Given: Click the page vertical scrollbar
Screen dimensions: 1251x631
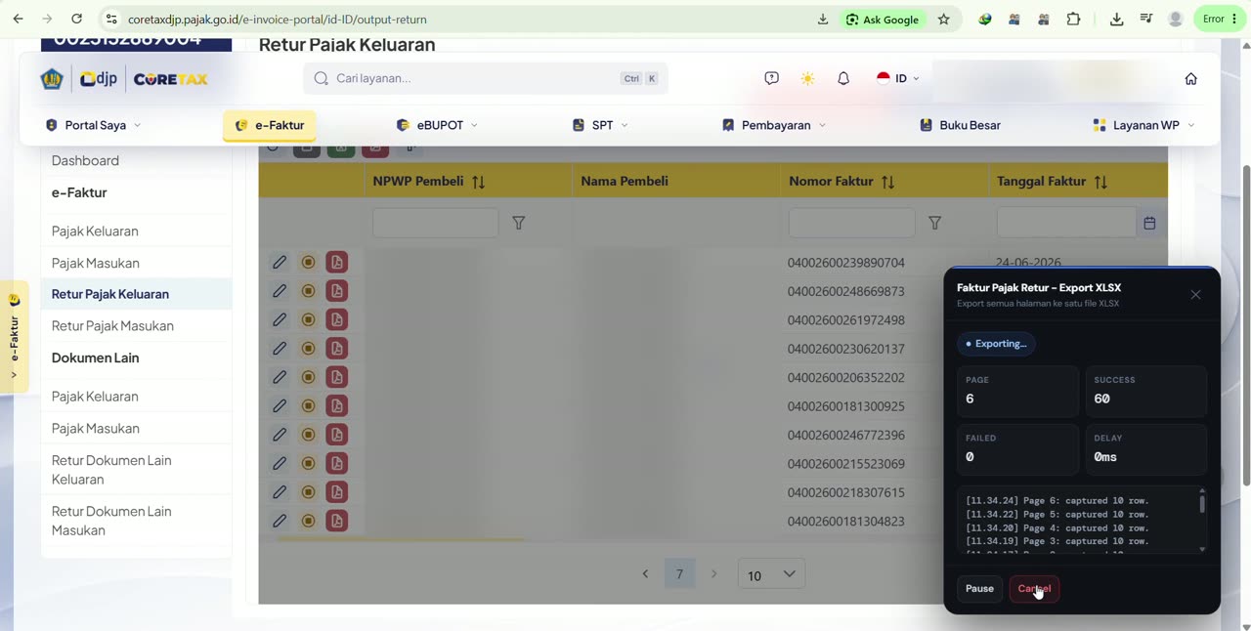Looking at the screenshot, I should pyautogui.click(x=1245, y=324).
